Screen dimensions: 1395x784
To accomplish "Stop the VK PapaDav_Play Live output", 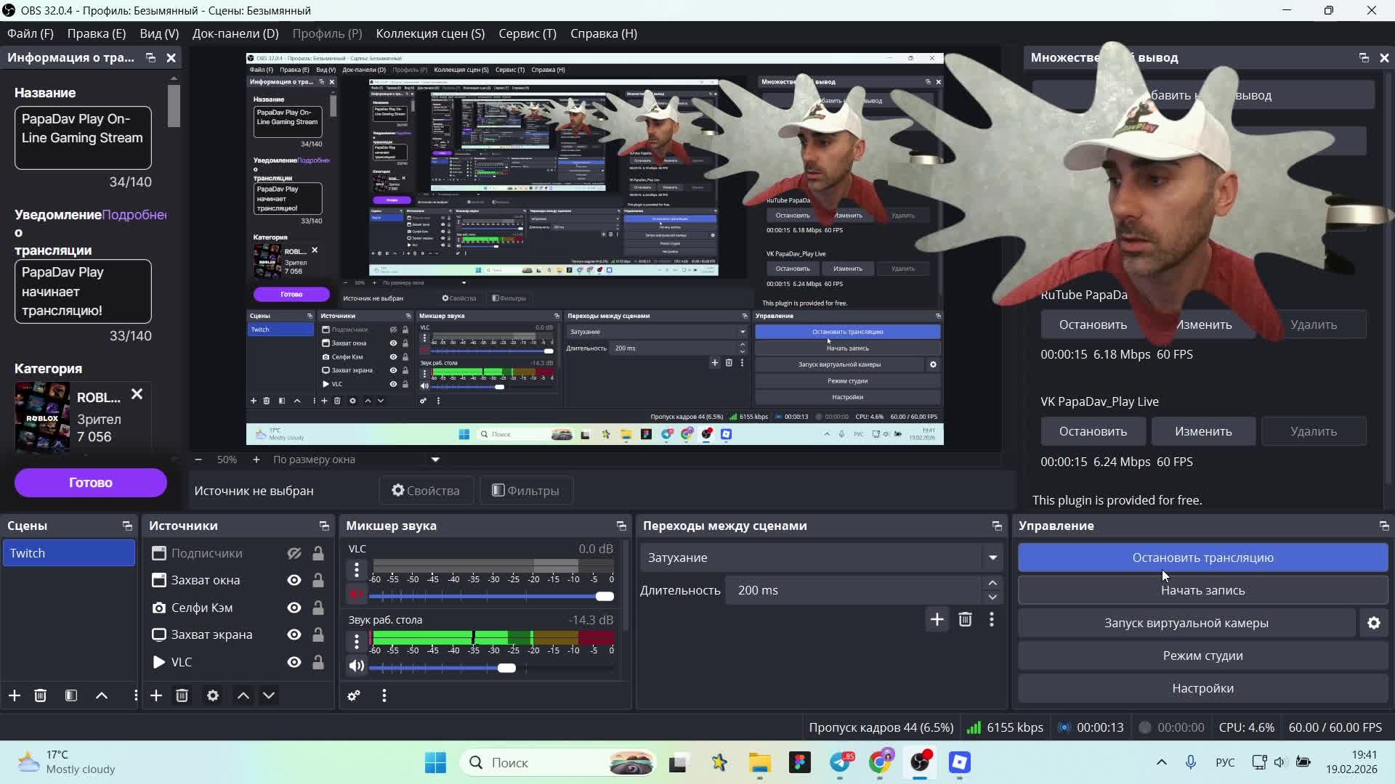I will pyautogui.click(x=1093, y=431).
